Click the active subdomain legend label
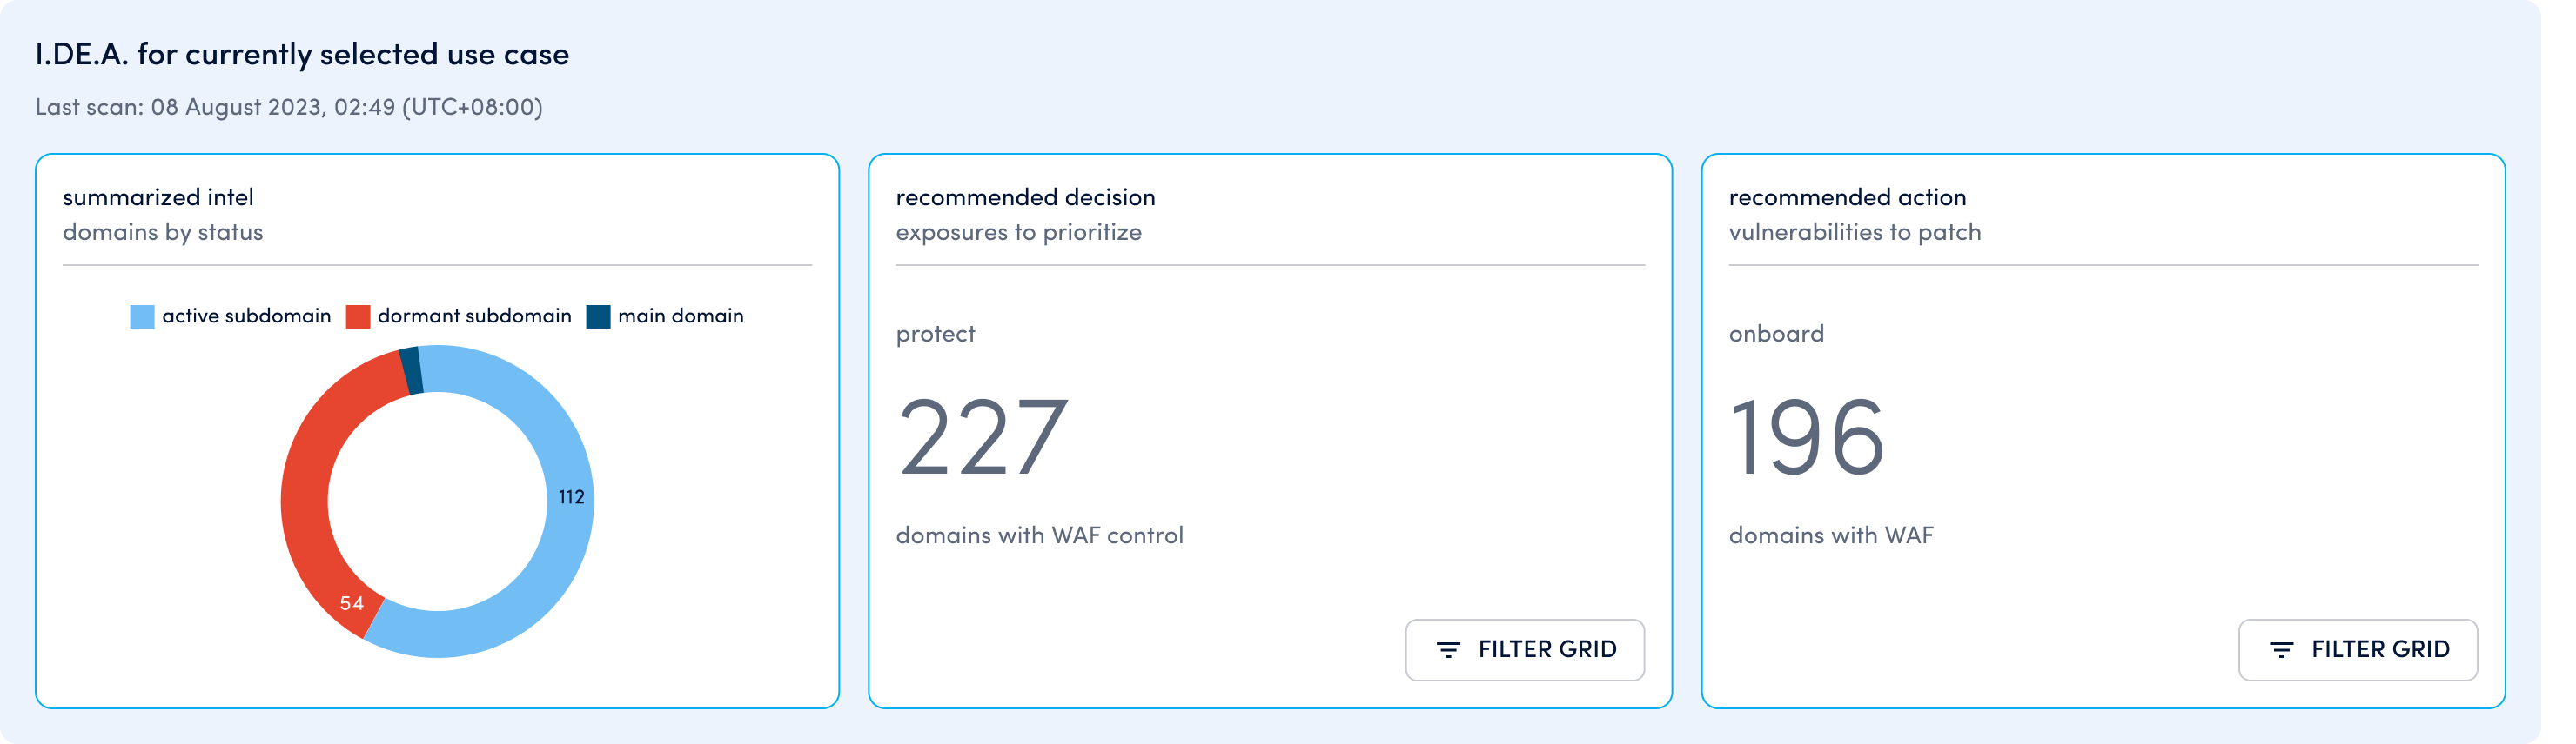The height and width of the screenshot is (744, 2576). point(246,316)
